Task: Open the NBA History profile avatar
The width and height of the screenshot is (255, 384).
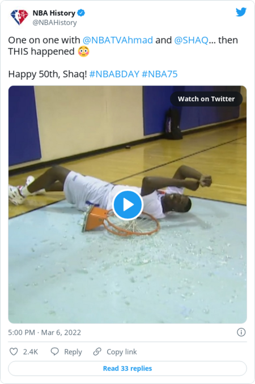Action: [x=19, y=17]
